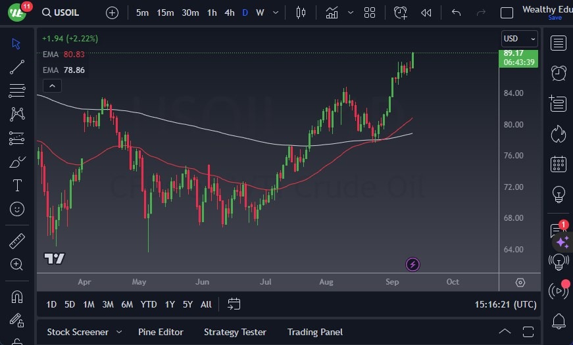Viewport: 573px width, 345px height.
Task: Set chart range to YTD
Action: pyautogui.click(x=149, y=304)
